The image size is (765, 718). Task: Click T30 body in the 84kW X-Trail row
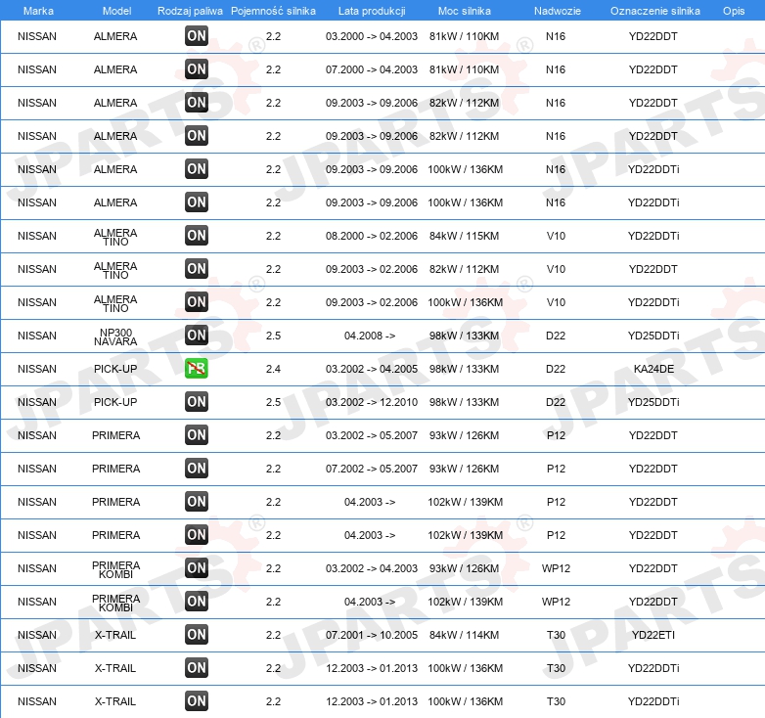point(556,635)
